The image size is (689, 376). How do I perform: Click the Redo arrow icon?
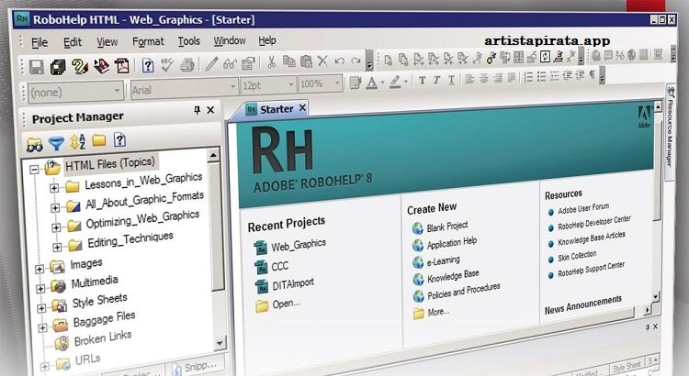(356, 61)
